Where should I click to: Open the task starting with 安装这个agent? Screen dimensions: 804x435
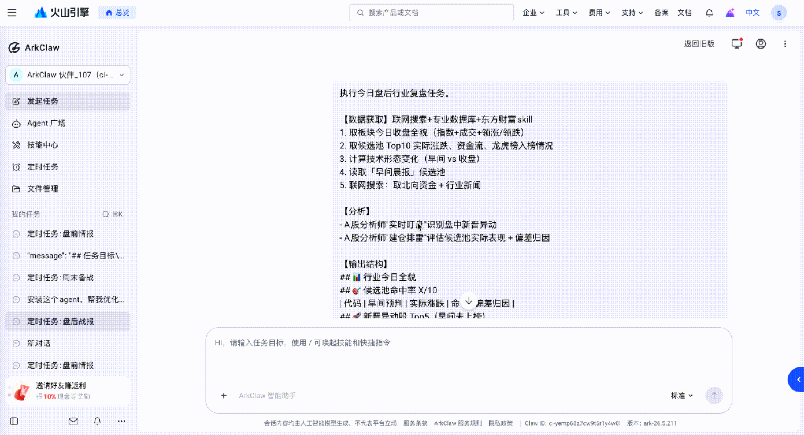(68, 300)
